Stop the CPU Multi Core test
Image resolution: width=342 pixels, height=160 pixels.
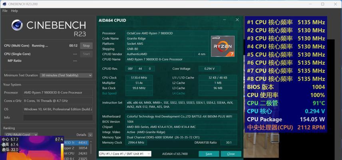pos(86,46)
